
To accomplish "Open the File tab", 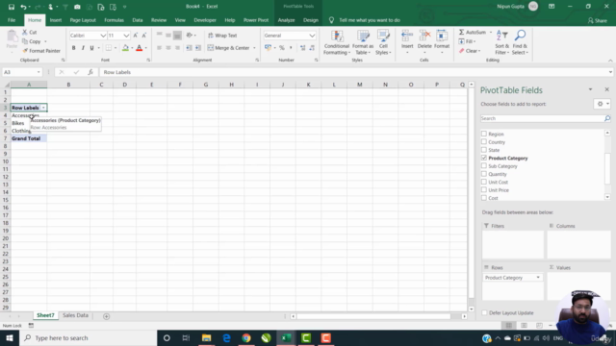I will 12,20.
